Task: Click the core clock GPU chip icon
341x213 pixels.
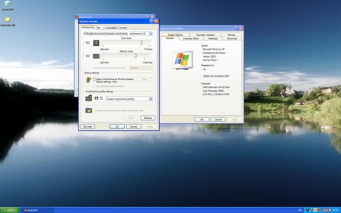Action: click(96, 43)
